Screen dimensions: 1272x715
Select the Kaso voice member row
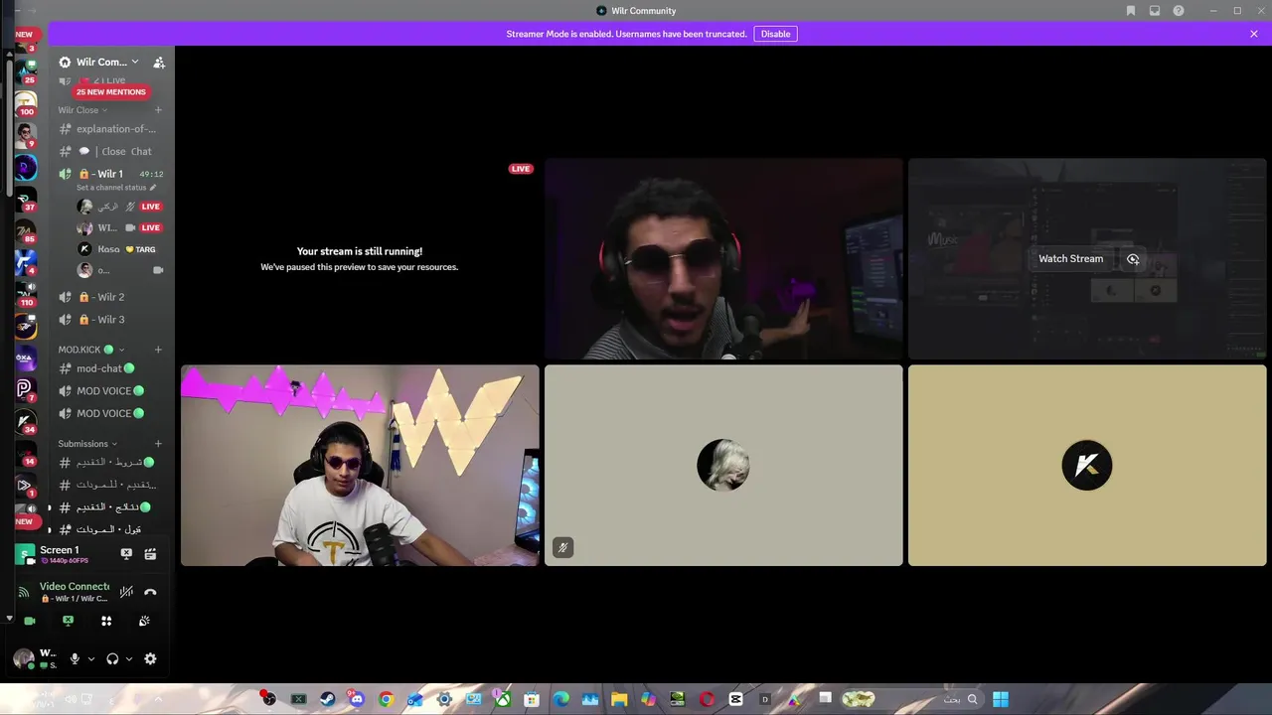point(119,249)
